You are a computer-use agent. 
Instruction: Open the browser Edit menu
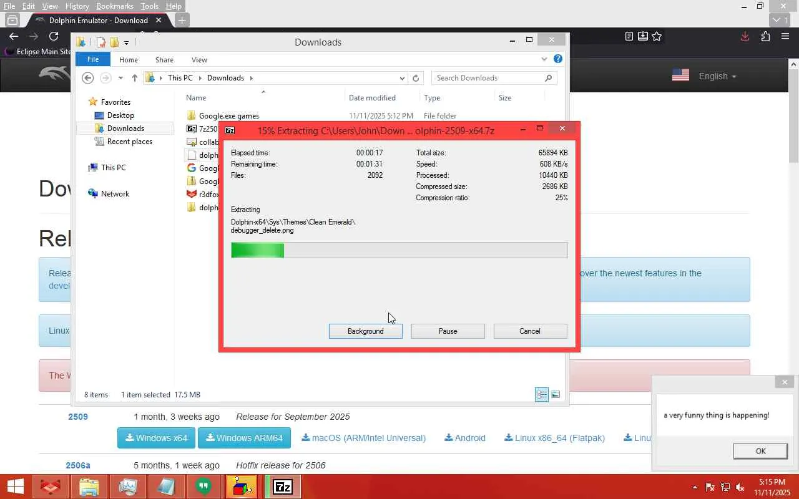[x=29, y=6]
